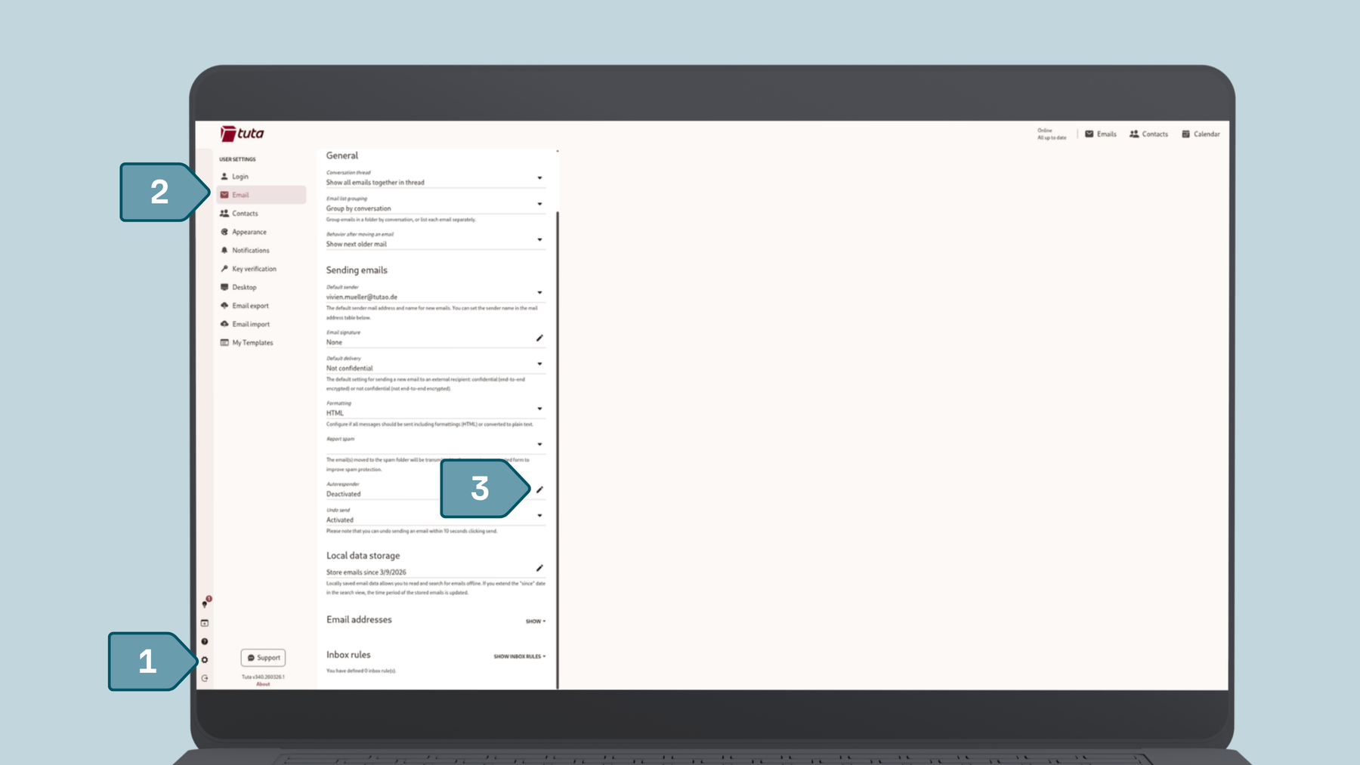Open the Undo send dropdown
The height and width of the screenshot is (765, 1360).
[539, 516]
